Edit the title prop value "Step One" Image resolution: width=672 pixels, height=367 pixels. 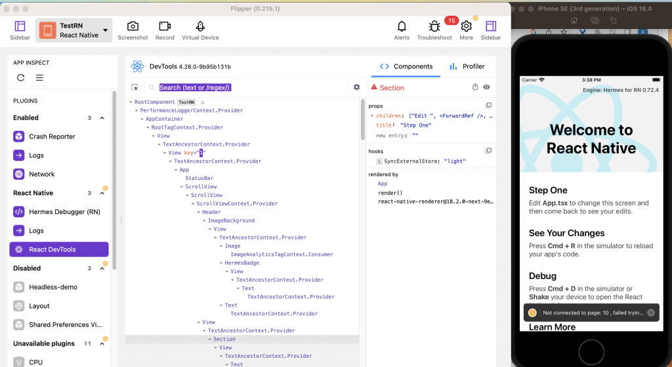click(x=415, y=125)
